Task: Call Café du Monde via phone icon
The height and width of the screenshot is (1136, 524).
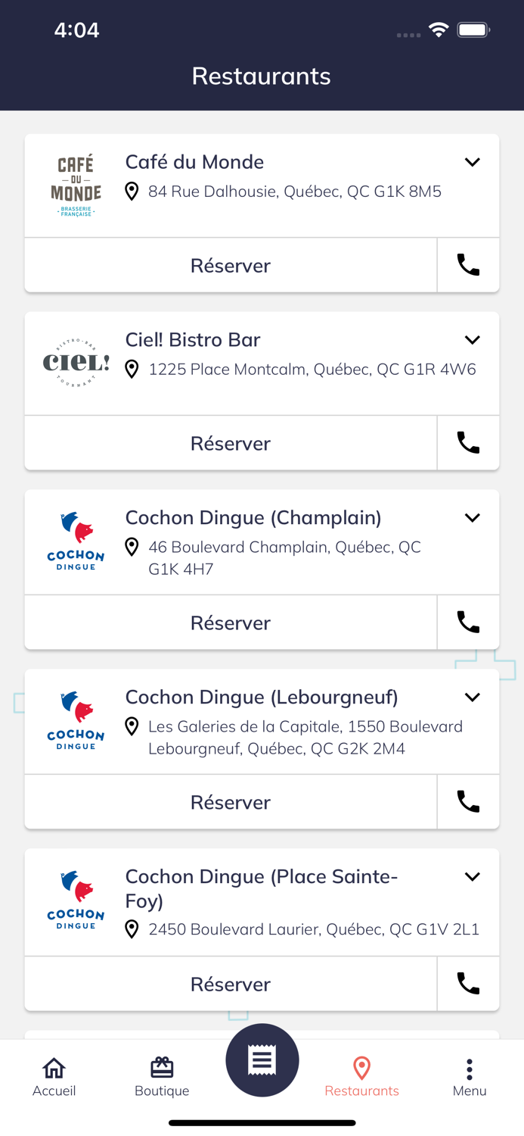Action: pos(468,265)
